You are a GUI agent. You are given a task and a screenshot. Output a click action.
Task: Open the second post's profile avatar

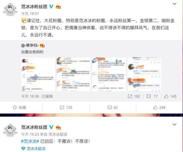click(x=10, y=130)
